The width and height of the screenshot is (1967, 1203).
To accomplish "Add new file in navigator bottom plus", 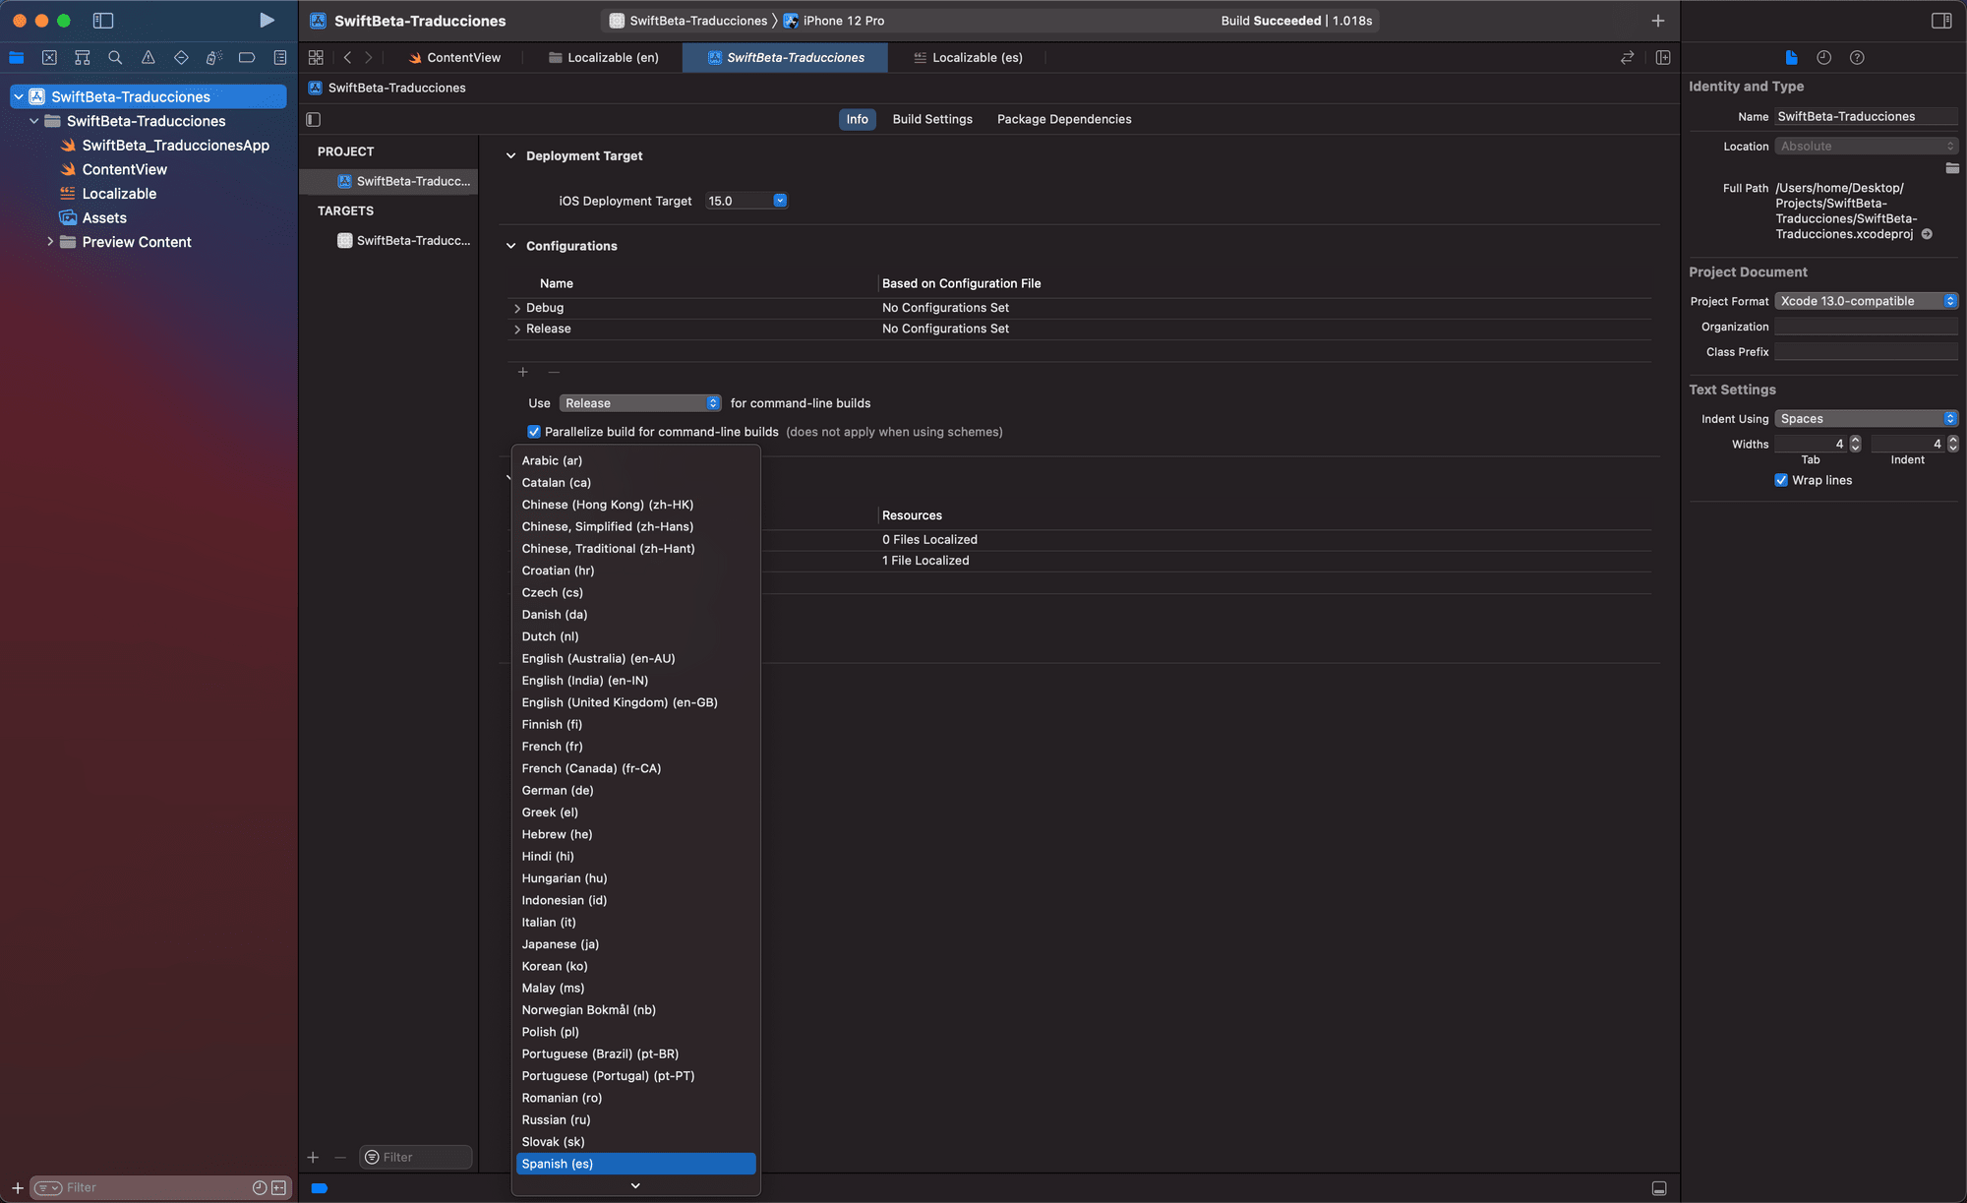I will (x=17, y=1188).
